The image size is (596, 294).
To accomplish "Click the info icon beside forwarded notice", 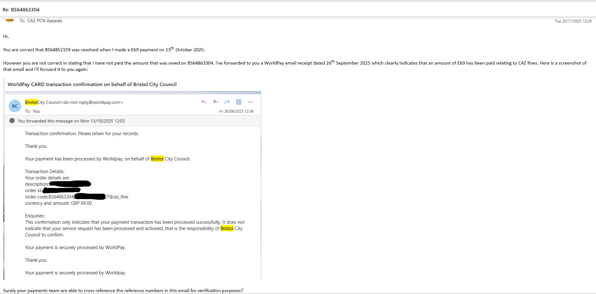I will (x=12, y=121).
